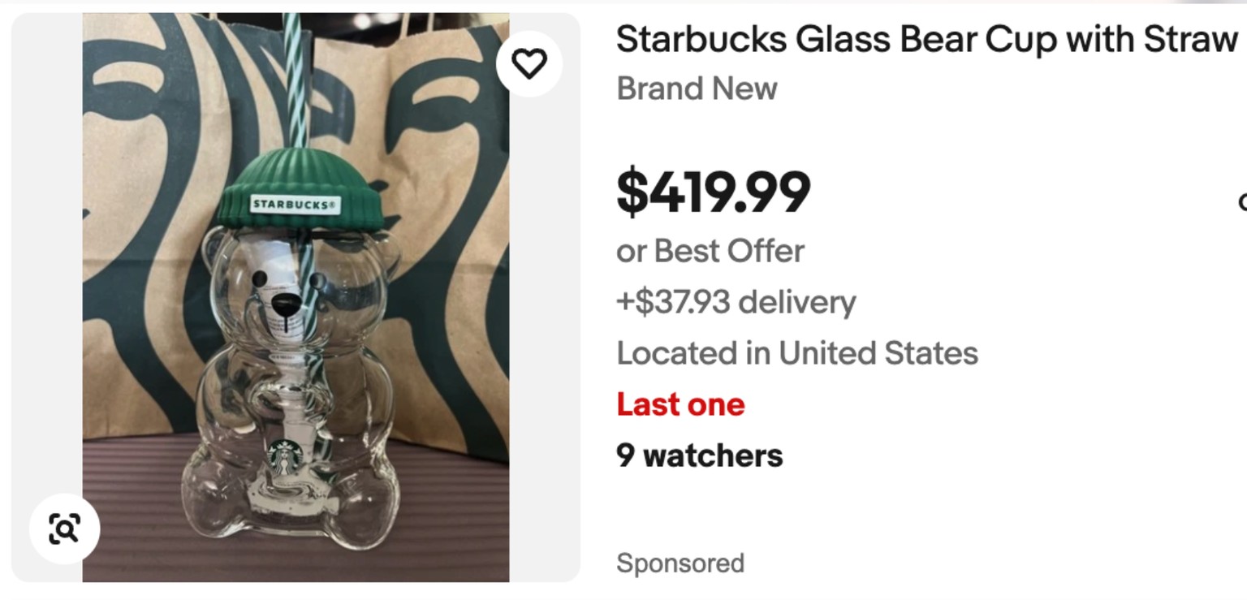
Task: Click the $419.99 price
Action: coord(713,192)
